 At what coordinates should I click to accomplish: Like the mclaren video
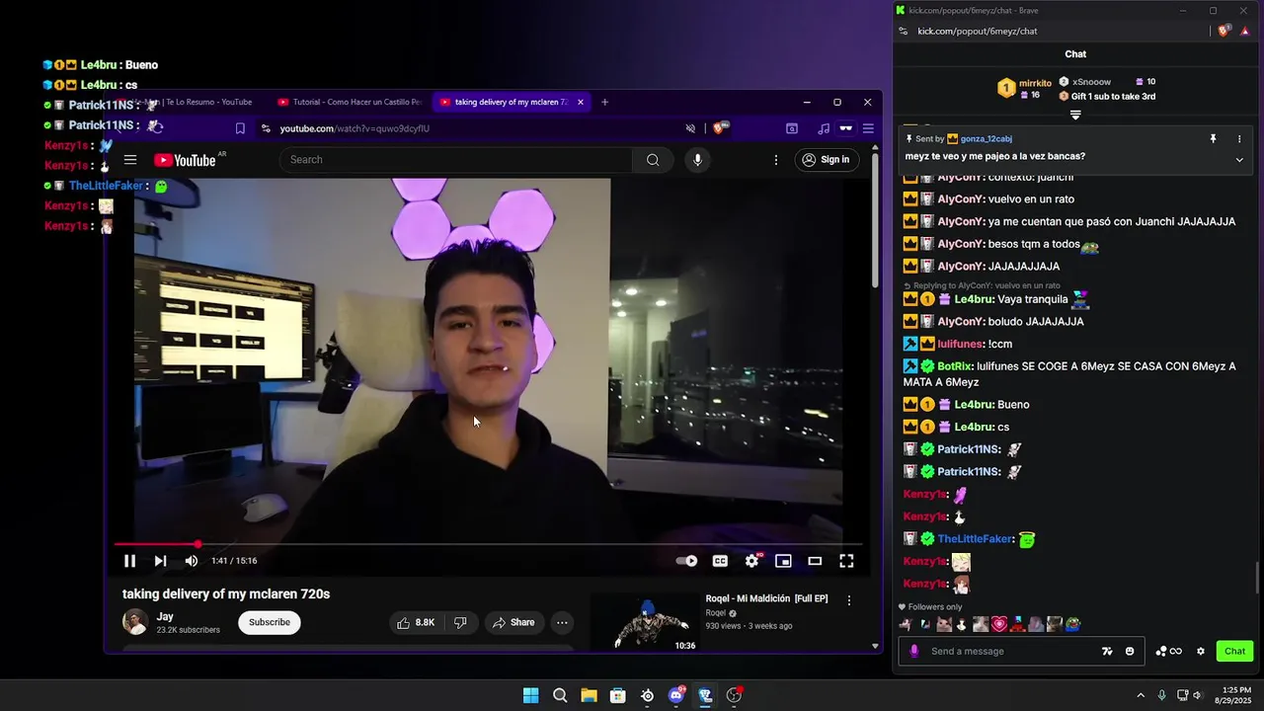[x=416, y=622]
